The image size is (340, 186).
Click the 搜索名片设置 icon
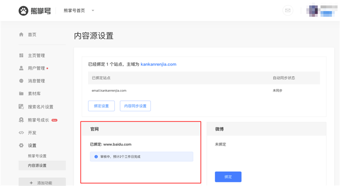(21, 107)
